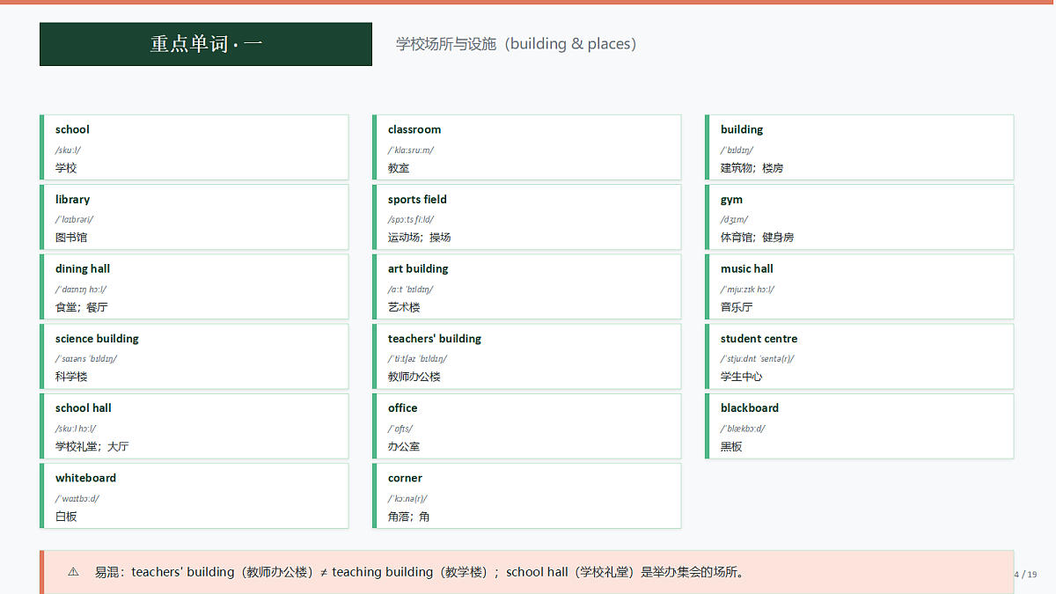Screen dimensions: 1056x594
Task: Click the 易混 warning note text
Action: coord(421,572)
